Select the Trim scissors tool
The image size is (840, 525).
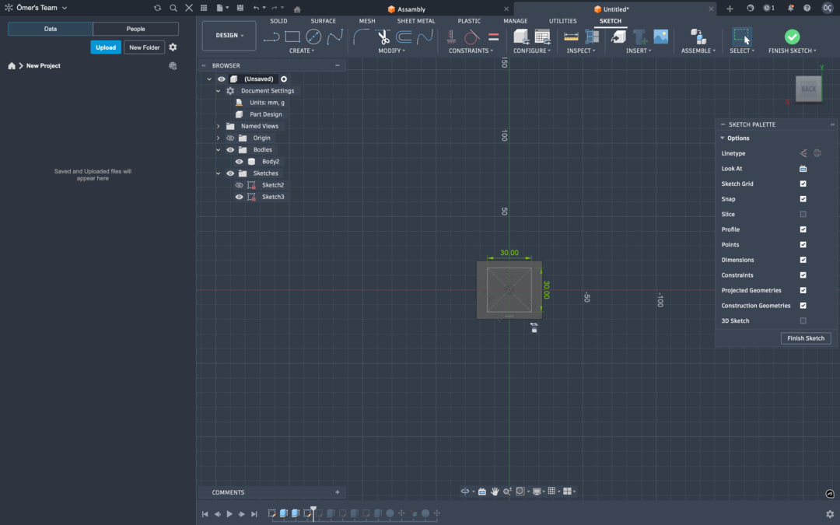[x=383, y=37]
